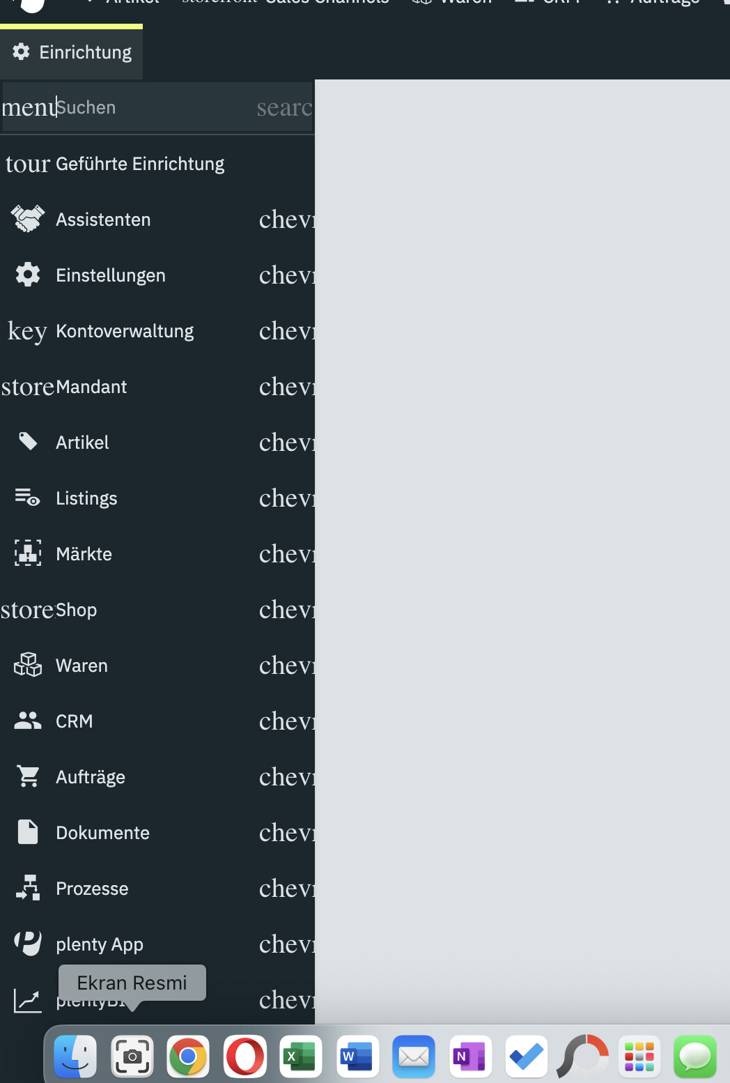Click the Aufträge shopping cart icon
The image size is (730, 1083).
click(28, 776)
